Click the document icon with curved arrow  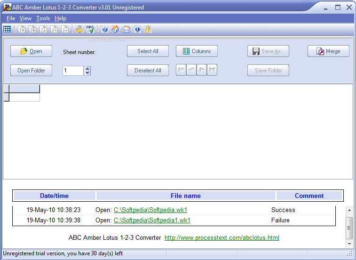(32, 29)
